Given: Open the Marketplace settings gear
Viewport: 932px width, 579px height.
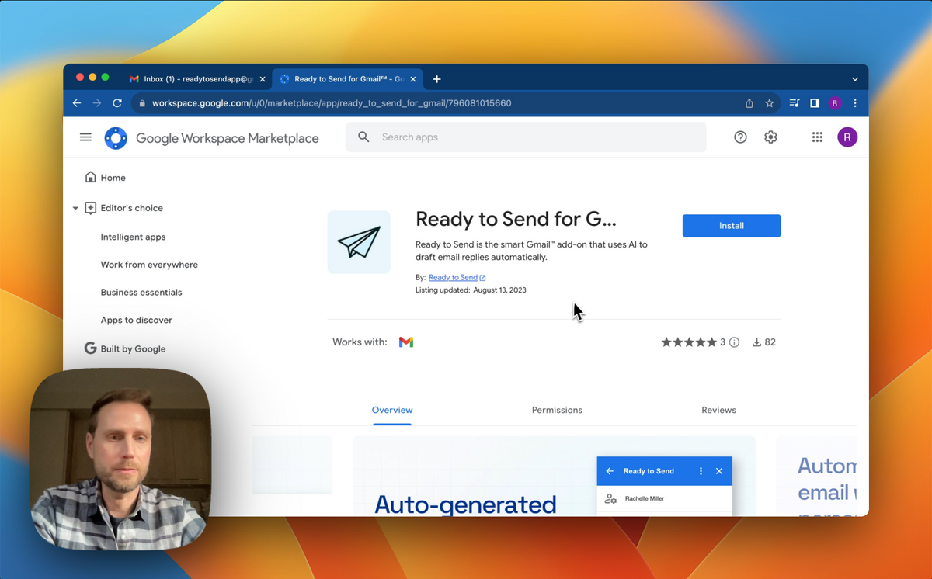Looking at the screenshot, I should [770, 137].
